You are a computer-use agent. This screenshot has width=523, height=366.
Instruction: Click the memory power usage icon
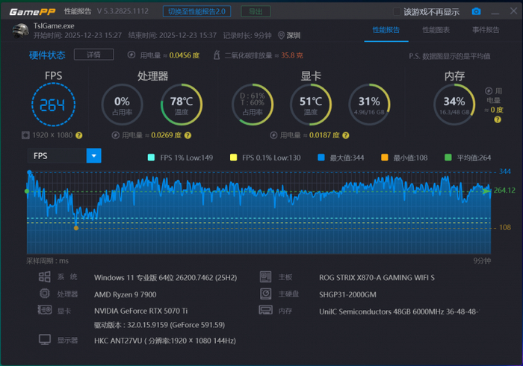tap(489, 91)
